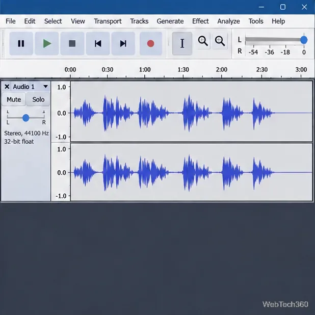Mute the Audio 1 track

[x=14, y=99]
